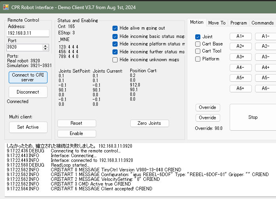Check the Cart Base option
Image resolution: width=276 pixels, height=199 pixels.
pyautogui.click(x=198, y=44)
